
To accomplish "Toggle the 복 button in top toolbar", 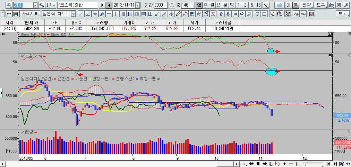I will coord(295,5).
